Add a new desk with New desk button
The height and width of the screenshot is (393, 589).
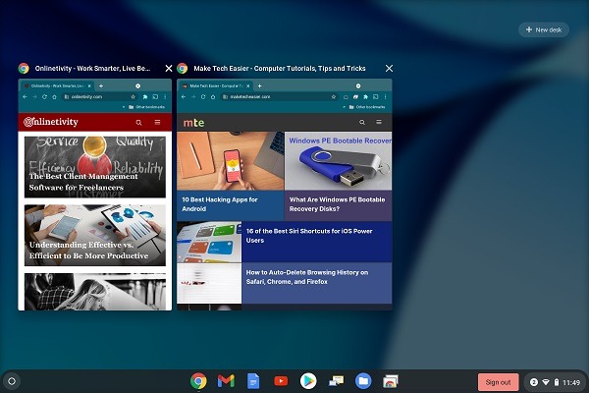pyautogui.click(x=544, y=29)
